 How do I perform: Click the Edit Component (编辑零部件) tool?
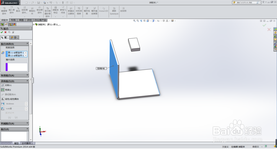click(4, 11)
